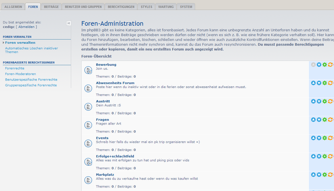Move the Fragen forum up

(x=313, y=120)
